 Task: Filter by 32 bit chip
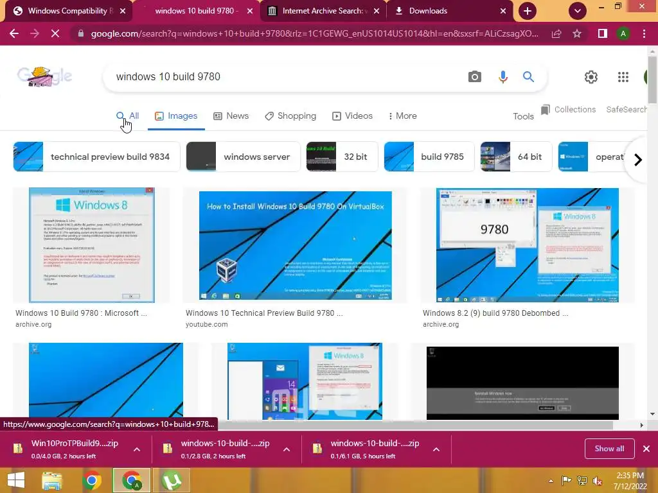342,157
